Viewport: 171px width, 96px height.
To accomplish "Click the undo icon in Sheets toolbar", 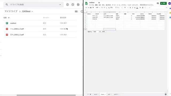I will [x=86, y=8].
